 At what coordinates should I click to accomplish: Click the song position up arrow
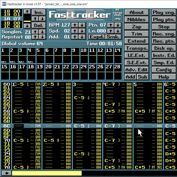[x=27, y=12]
